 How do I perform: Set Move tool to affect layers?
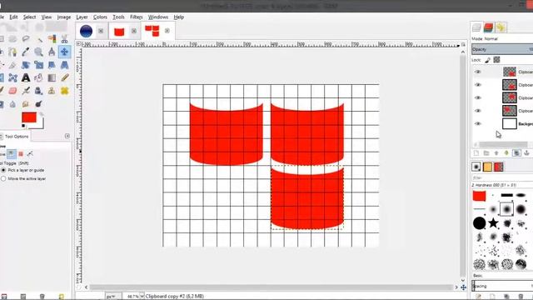pyautogui.click(x=12, y=154)
